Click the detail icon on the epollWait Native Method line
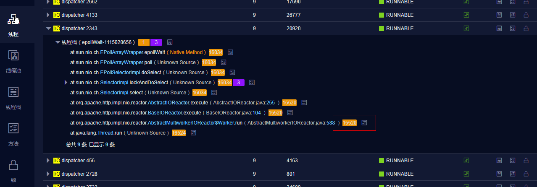537x187 pixels. [230, 52]
